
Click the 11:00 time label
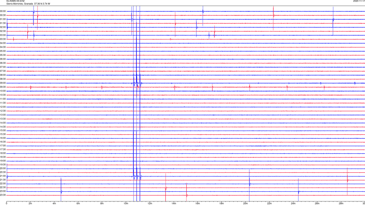click(x=3, y=99)
